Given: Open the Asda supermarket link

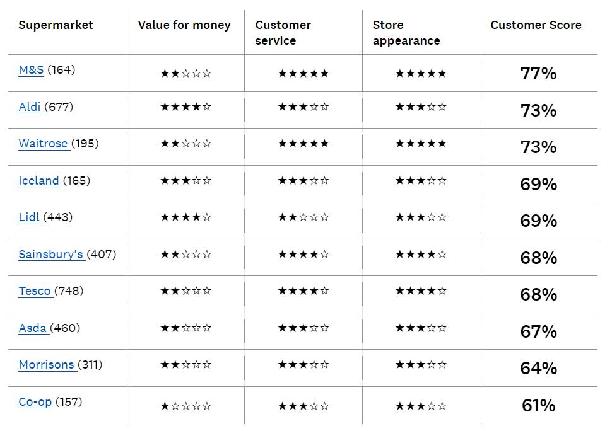Looking at the screenshot, I should (33, 328).
